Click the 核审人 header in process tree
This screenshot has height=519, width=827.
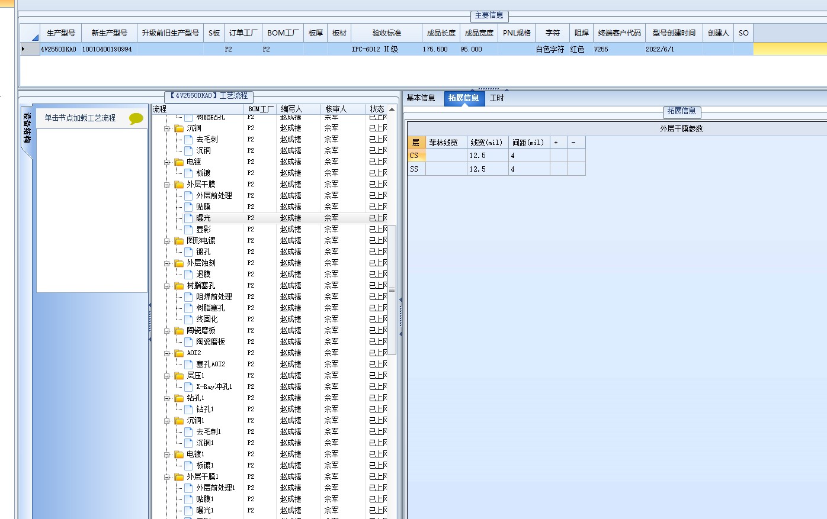pos(343,109)
